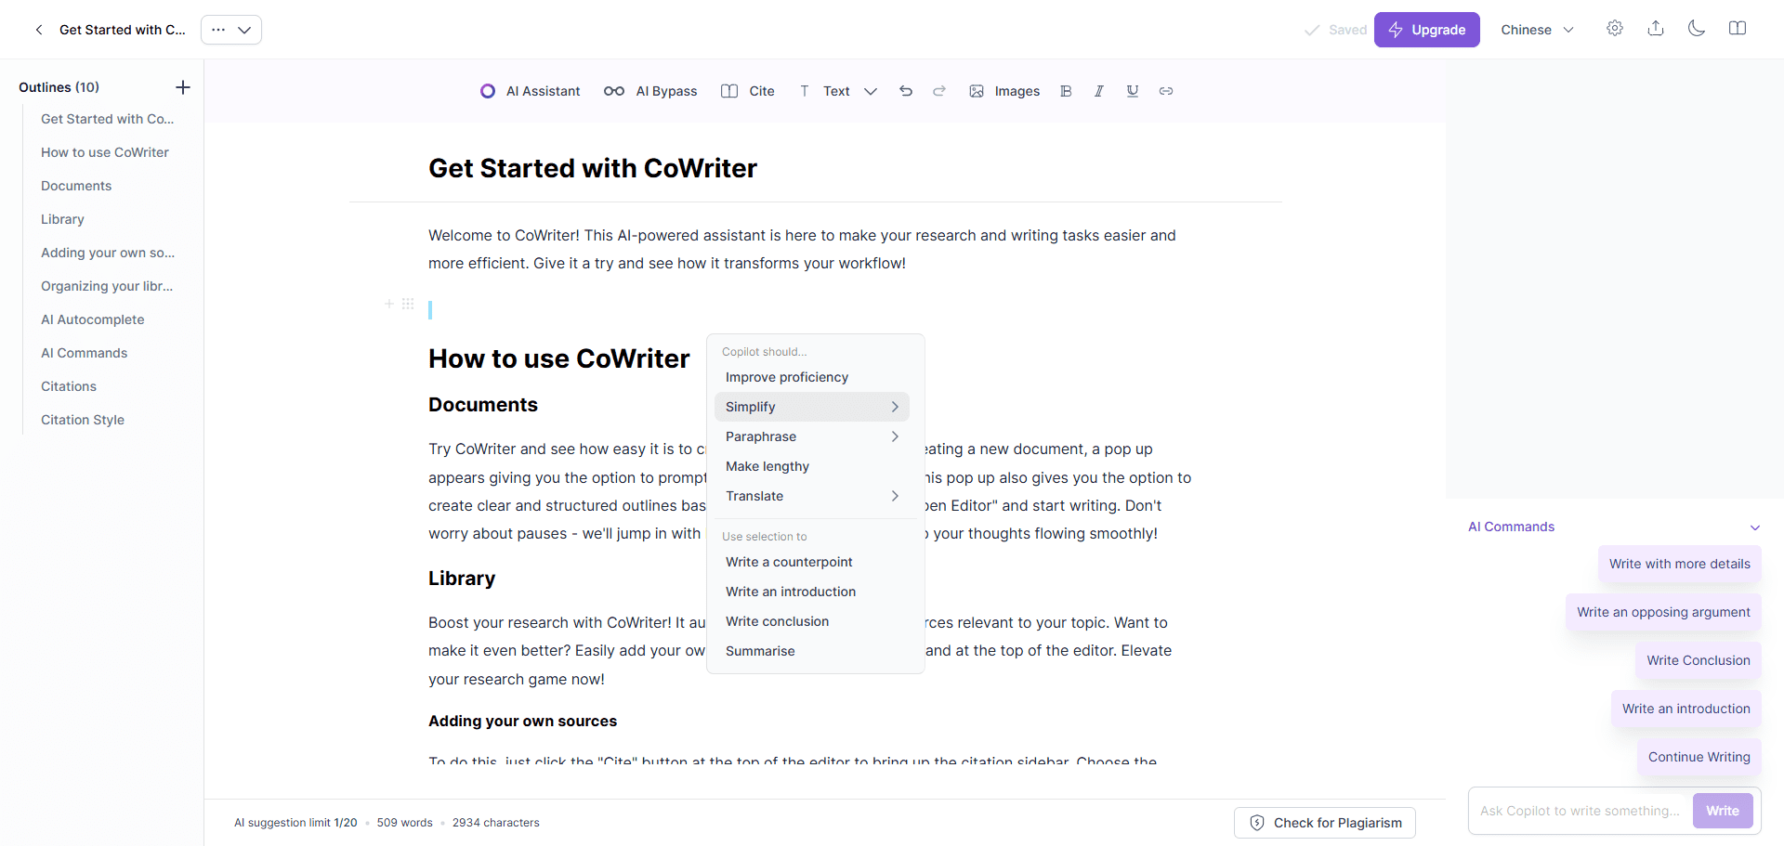
Task: Toggle underline formatting
Action: pyautogui.click(x=1133, y=91)
